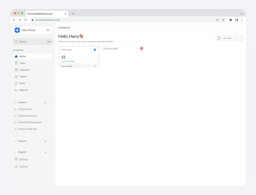Viewport: 256px width, 195px height.
Task: Click View details on Active tasks card
Action: click(x=66, y=66)
